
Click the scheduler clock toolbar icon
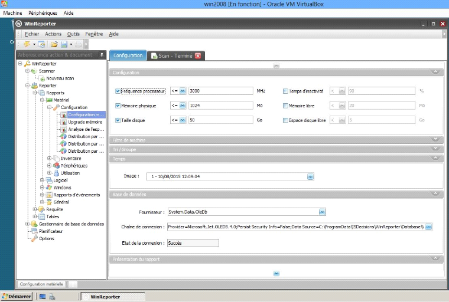(41, 44)
